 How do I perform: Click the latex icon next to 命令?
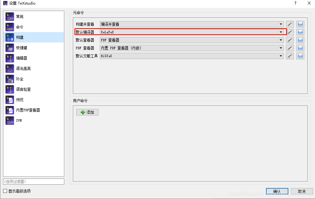10,27
